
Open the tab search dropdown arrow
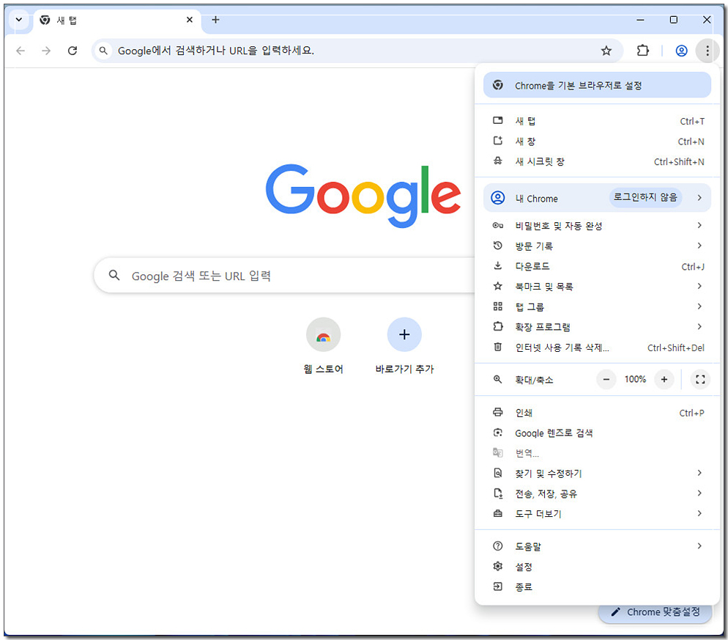tap(18, 20)
